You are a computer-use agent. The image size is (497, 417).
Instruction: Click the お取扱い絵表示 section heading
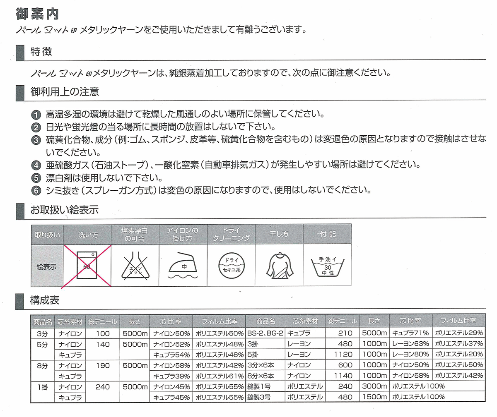(64, 210)
